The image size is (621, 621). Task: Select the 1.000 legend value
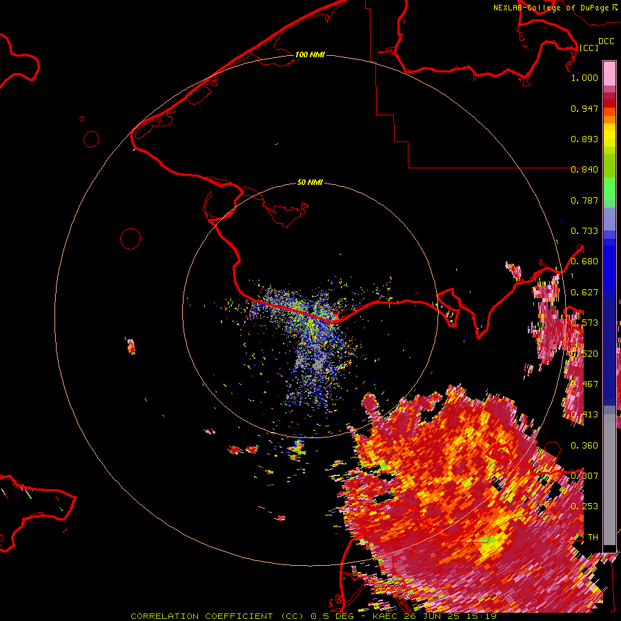pos(584,77)
